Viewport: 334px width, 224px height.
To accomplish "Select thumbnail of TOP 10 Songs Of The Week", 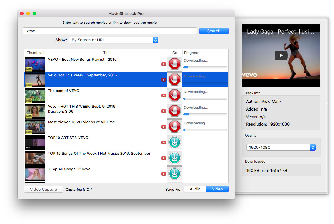I will pyautogui.click(x=35, y=158).
